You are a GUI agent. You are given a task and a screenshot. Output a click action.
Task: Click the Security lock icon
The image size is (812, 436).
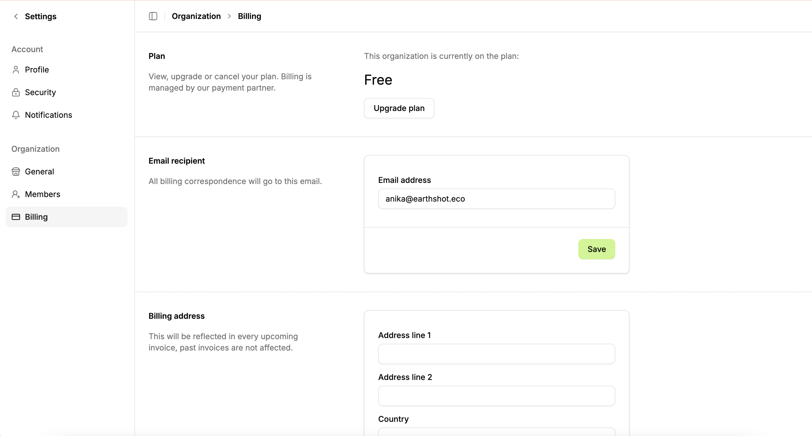[16, 92]
